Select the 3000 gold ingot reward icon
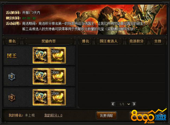Viewport: 170px width, 125px height. [x=58, y=76]
